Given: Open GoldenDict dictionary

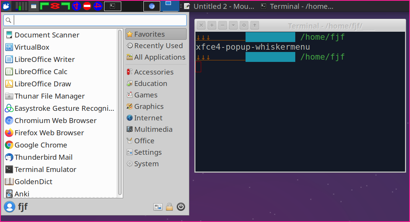Looking at the screenshot, I should click(61, 182).
